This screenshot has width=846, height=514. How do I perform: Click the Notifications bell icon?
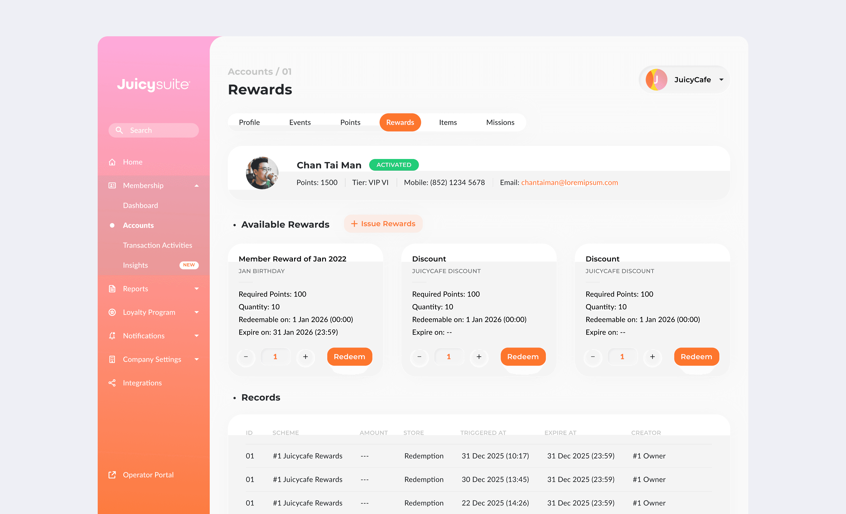[x=112, y=336]
